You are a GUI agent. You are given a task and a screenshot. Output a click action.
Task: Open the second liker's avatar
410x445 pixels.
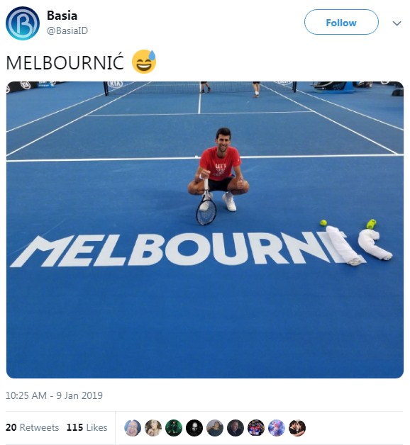153,428
